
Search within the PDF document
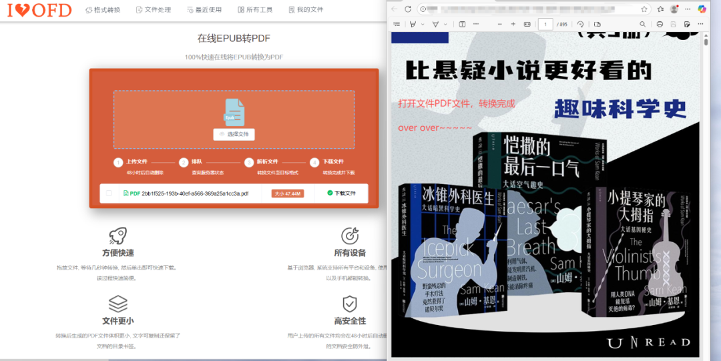[x=642, y=24]
